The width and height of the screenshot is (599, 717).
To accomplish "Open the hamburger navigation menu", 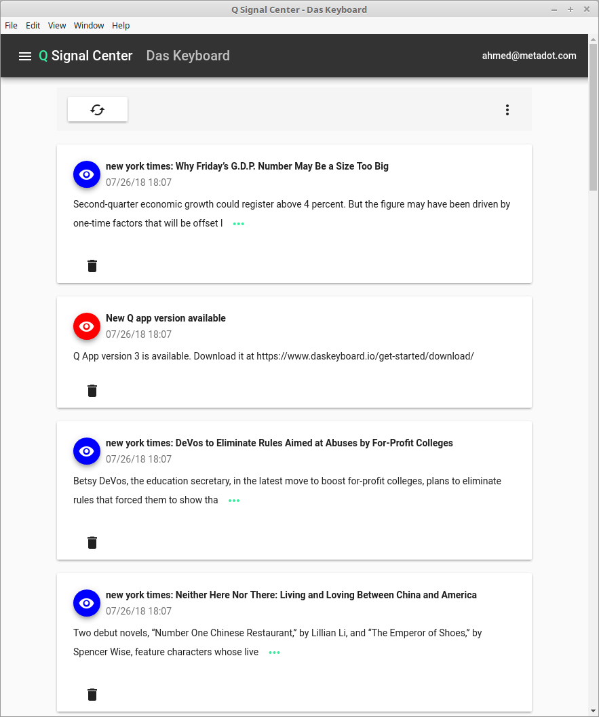I will click(x=24, y=56).
